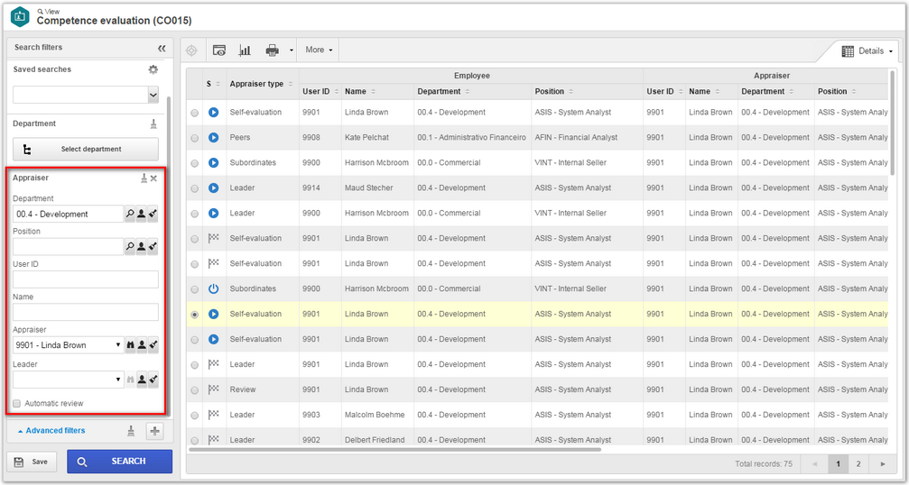This screenshot has width=909, height=485.
Task: Open Saved searches settings gear
Action: (x=153, y=69)
